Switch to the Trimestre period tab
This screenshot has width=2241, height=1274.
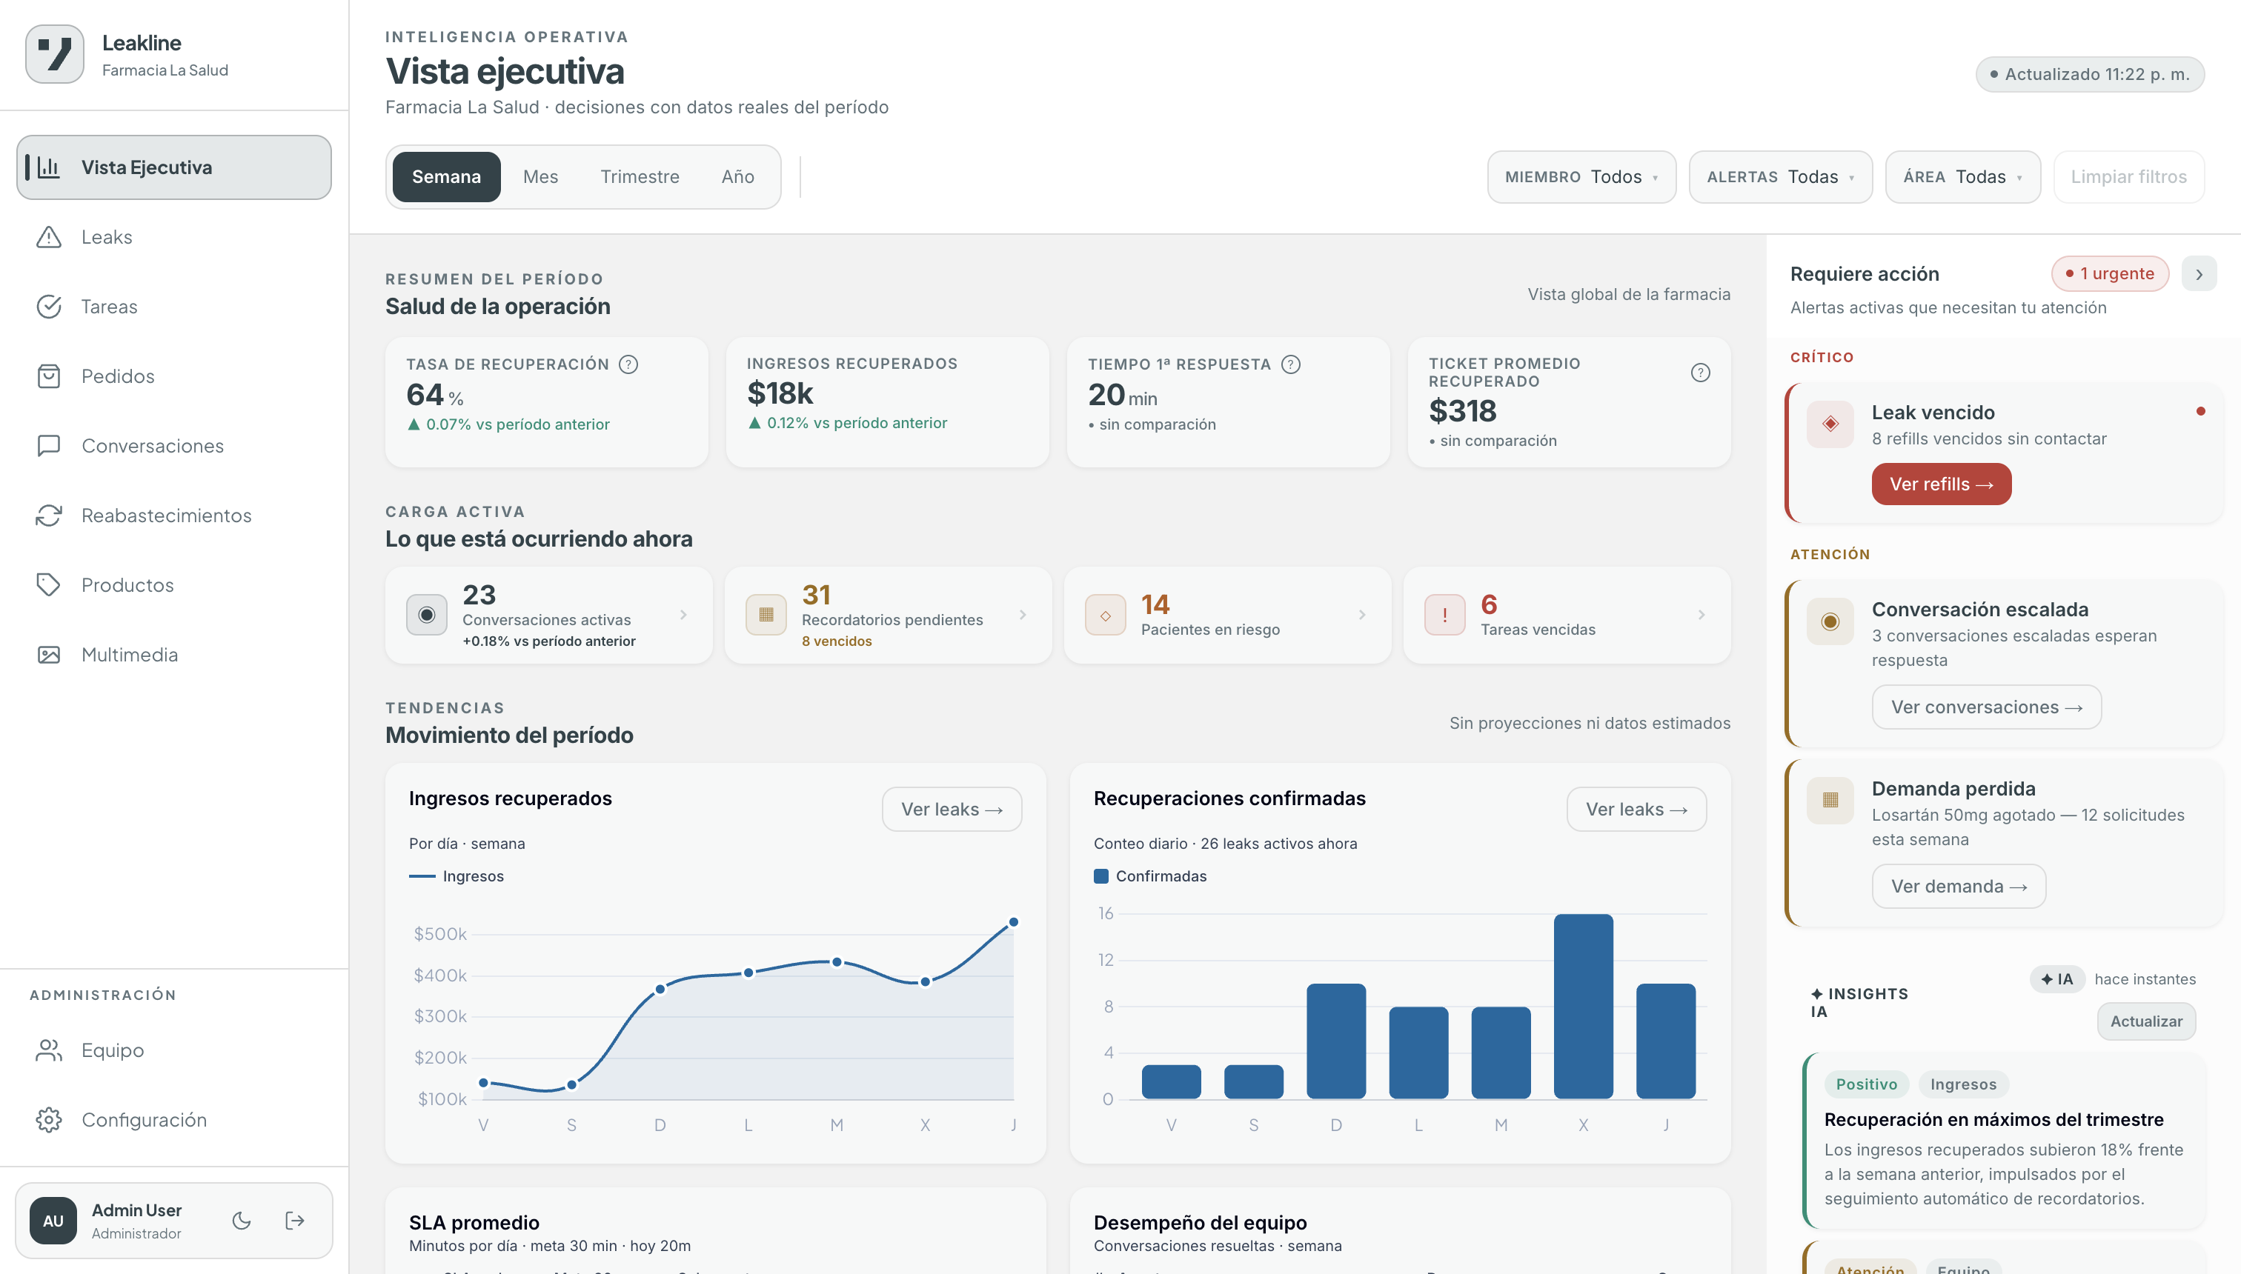(x=640, y=177)
